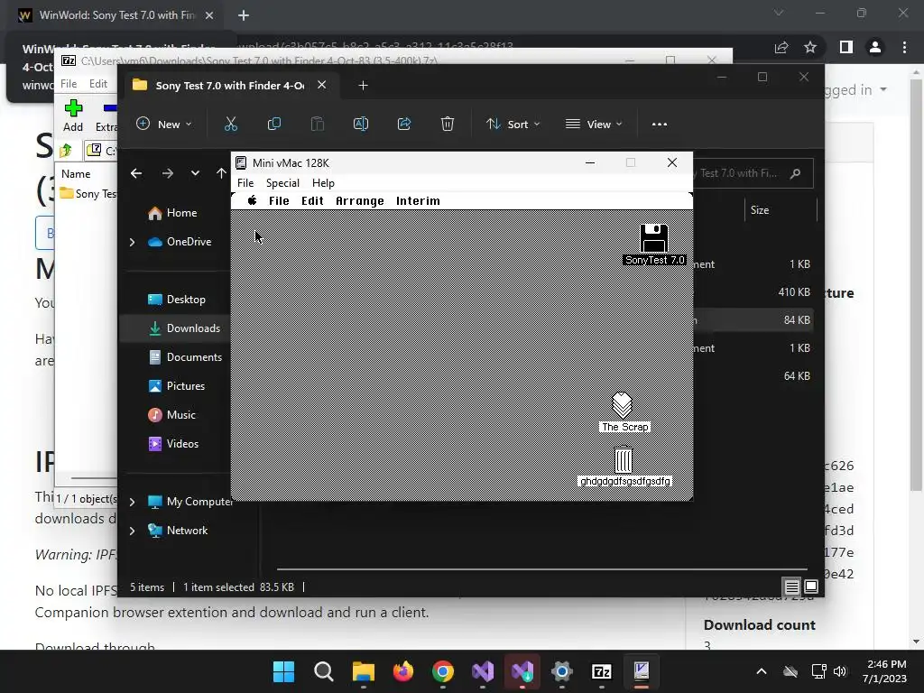The image size is (924, 693).
Task: Close the Sony Test 7.0 Explorer tab
Action: tap(322, 85)
